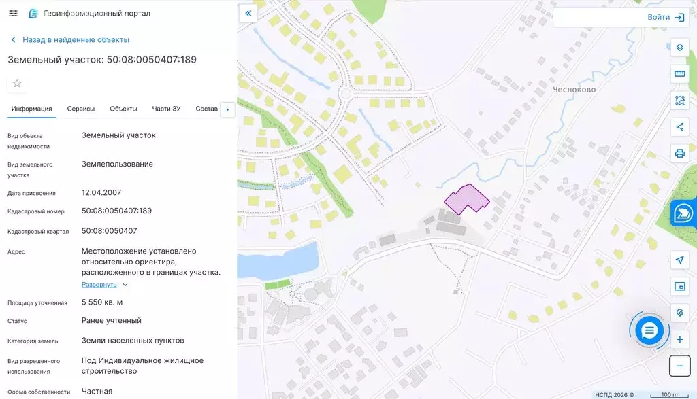Go back to найденные объекты
This screenshot has height=399, width=697.
pos(76,40)
